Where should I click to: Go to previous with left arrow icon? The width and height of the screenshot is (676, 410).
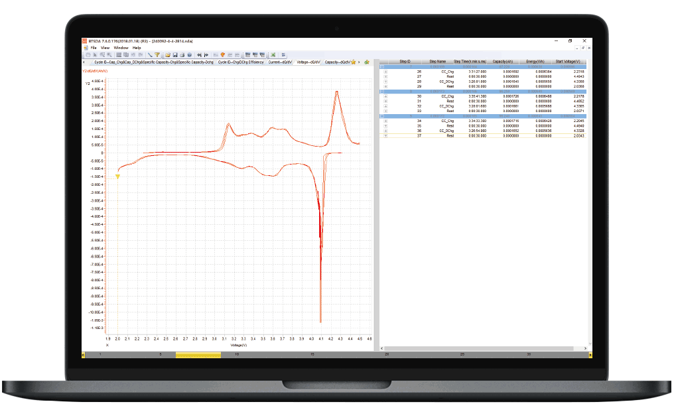point(199,55)
